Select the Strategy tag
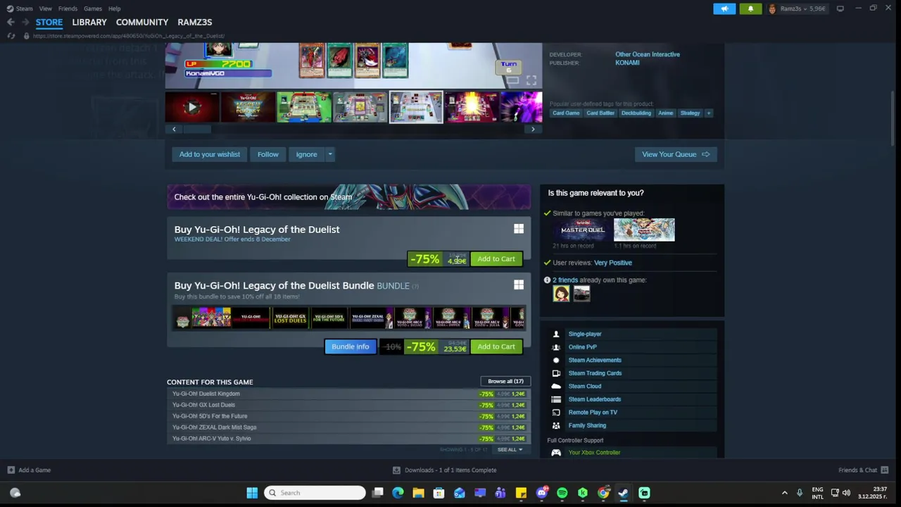 691,113
